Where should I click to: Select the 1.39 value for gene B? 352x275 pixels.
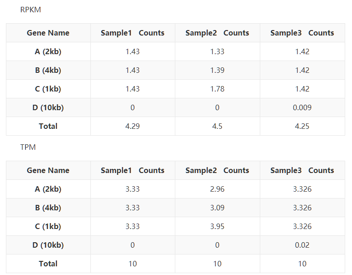(217, 70)
